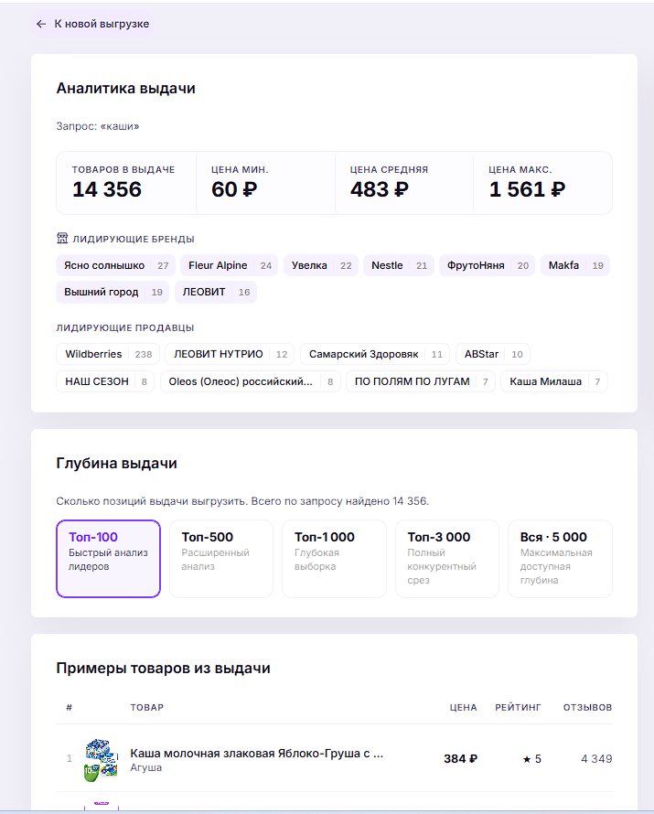Click the 'ФрутоНяня' brand chip

488,265
